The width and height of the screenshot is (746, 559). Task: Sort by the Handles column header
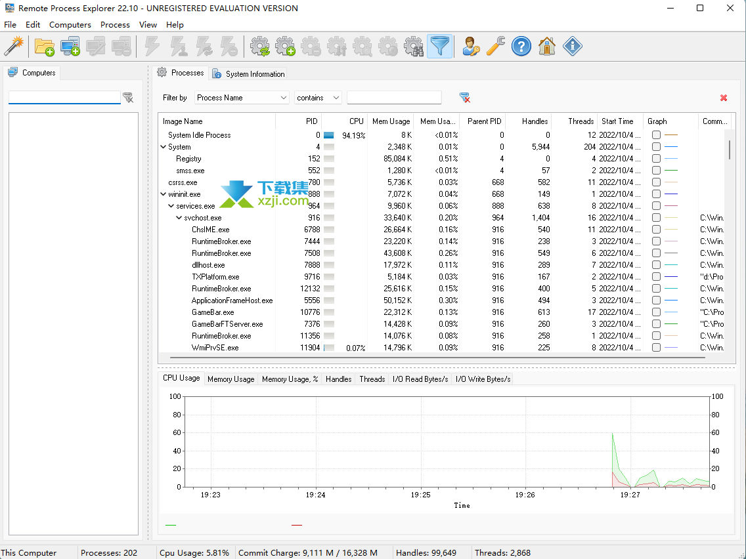[529, 121]
